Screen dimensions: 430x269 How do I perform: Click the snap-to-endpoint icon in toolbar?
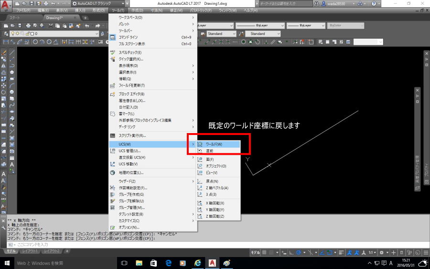208,42
